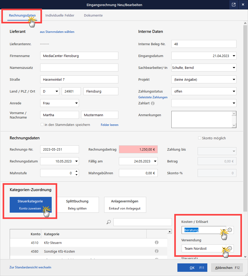
Task: Open the dialog in a separate window
Action: pyautogui.click(x=234, y=4)
